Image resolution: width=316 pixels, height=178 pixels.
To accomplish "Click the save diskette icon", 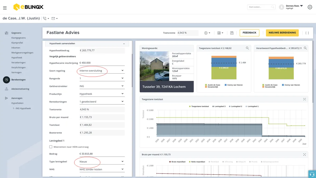I will (x=232, y=33).
